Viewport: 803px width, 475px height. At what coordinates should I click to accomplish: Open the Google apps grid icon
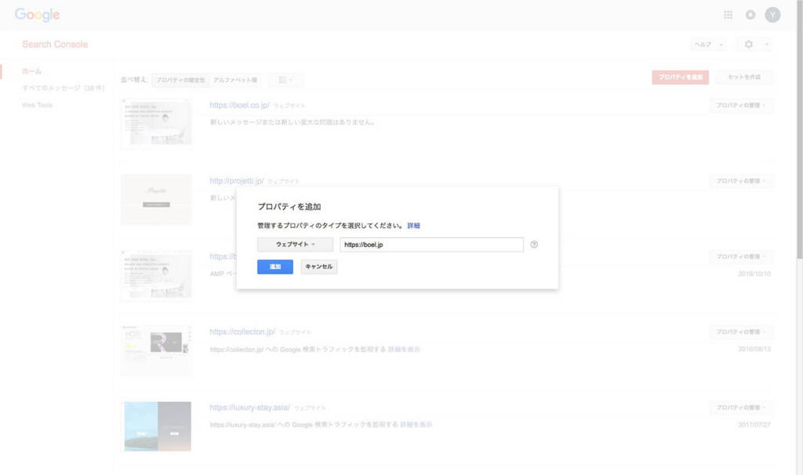[728, 15]
